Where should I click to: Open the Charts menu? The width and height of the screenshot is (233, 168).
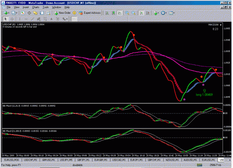click(36, 7)
